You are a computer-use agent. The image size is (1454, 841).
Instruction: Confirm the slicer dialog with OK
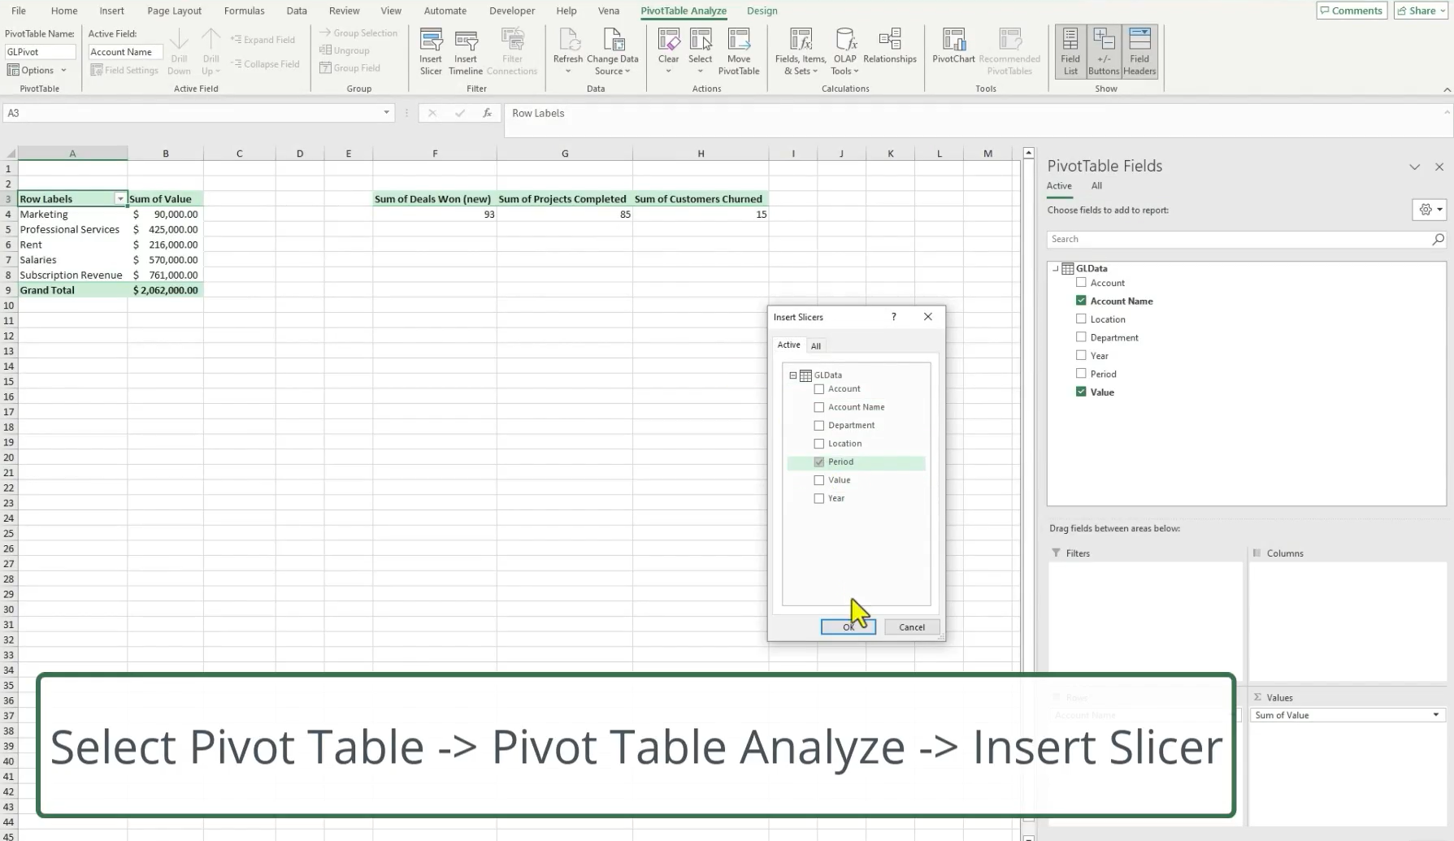[848, 627]
